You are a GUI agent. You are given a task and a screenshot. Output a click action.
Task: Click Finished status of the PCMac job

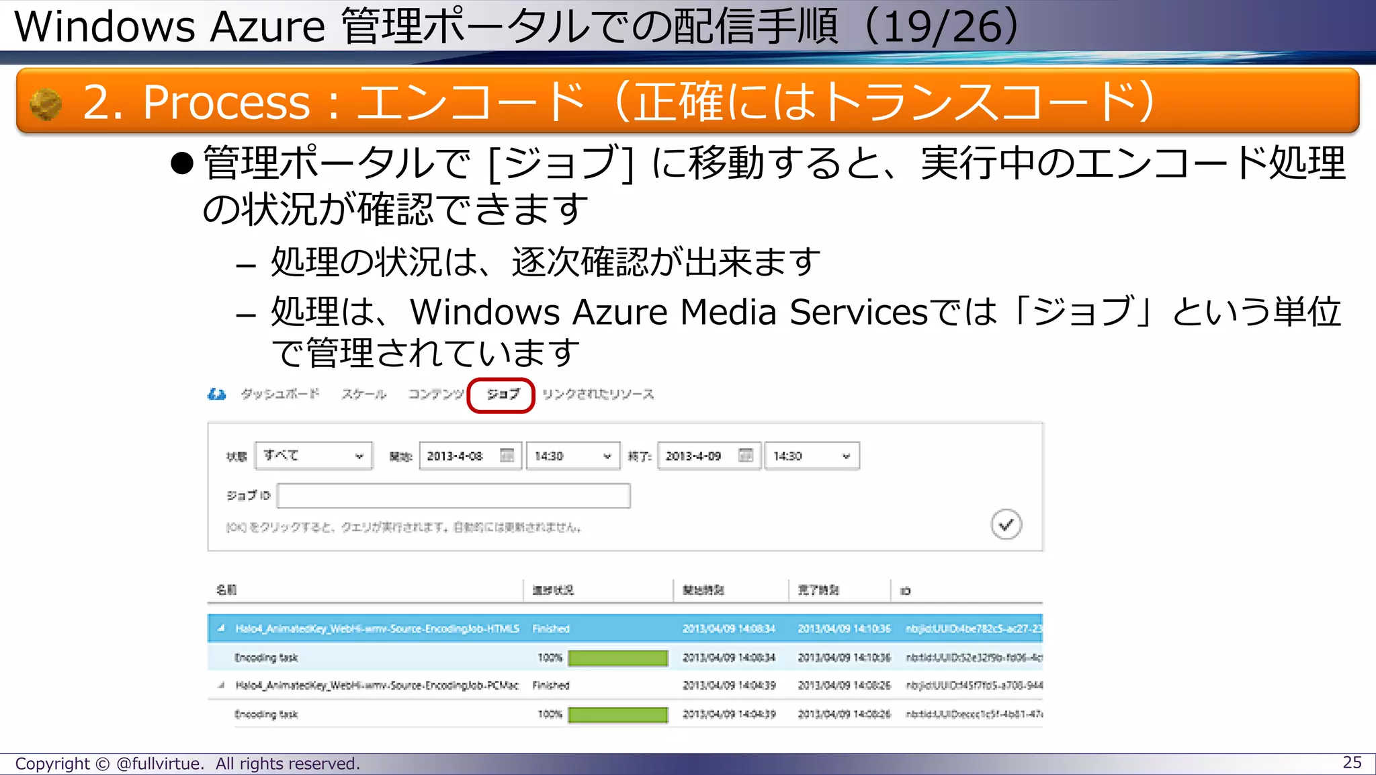coord(551,685)
